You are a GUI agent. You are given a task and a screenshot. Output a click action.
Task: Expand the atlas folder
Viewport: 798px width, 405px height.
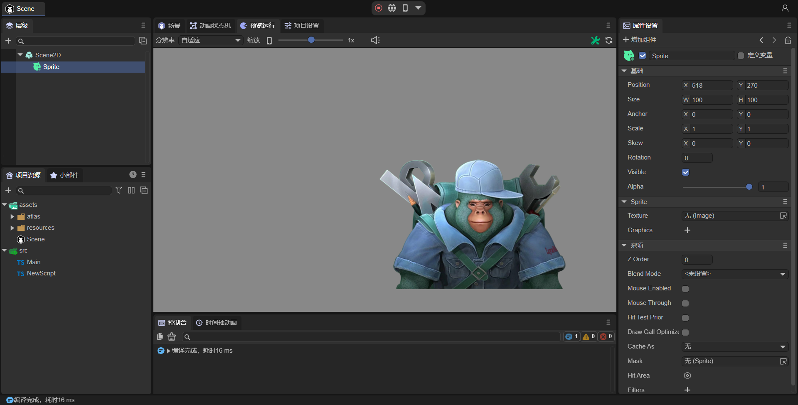12,216
